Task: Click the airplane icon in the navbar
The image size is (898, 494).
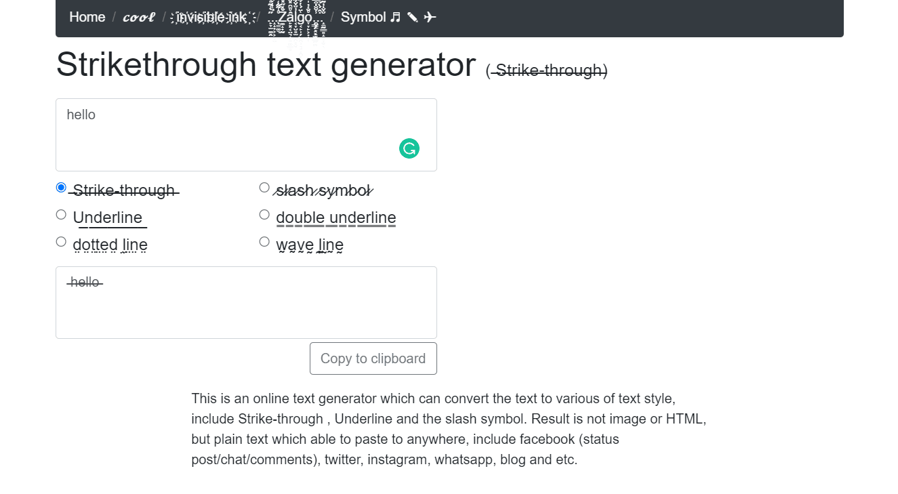Action: point(430,17)
